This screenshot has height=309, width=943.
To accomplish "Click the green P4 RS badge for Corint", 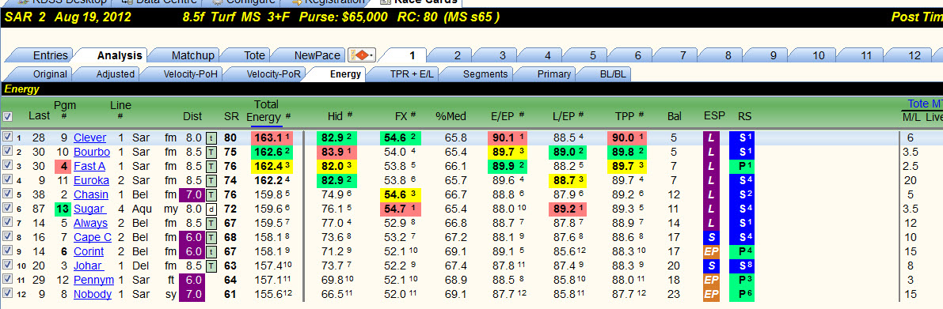I will pyautogui.click(x=742, y=251).
